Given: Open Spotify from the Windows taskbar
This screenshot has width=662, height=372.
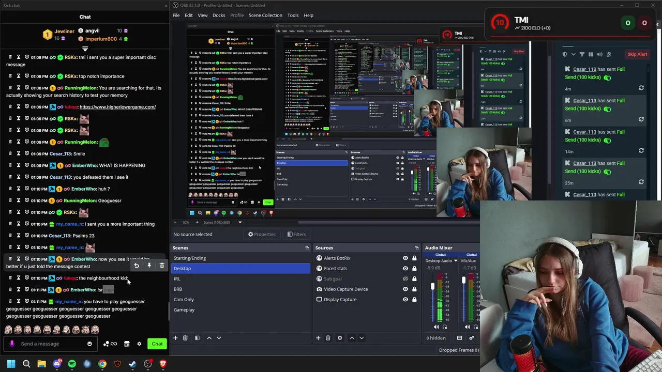Looking at the screenshot, I should click(72, 364).
